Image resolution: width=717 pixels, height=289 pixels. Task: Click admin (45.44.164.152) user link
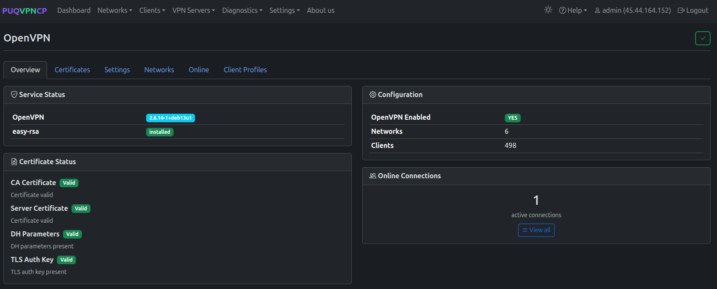click(x=633, y=10)
